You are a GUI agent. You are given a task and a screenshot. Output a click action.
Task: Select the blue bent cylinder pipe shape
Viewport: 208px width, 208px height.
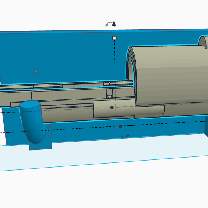[x=33, y=122]
